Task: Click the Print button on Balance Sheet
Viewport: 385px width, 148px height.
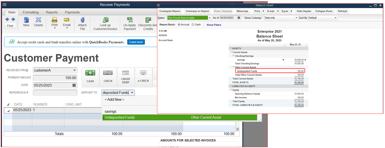Action: click(x=257, y=11)
